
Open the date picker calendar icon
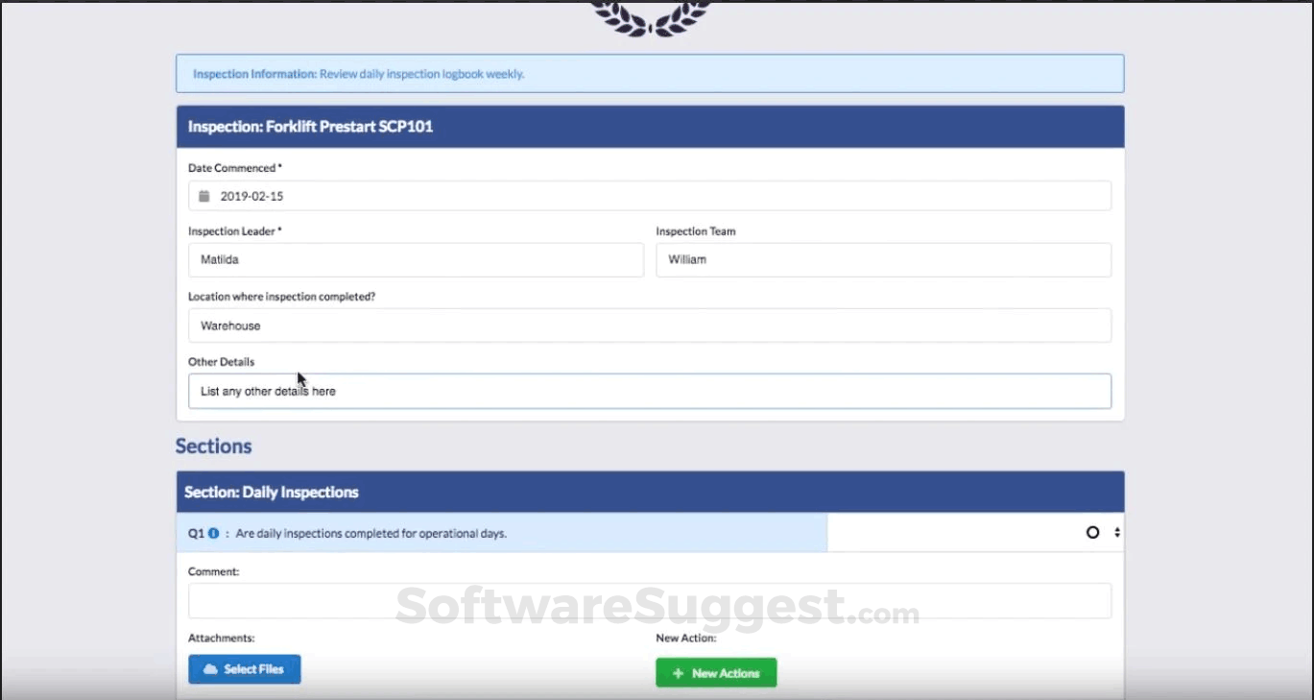(203, 195)
